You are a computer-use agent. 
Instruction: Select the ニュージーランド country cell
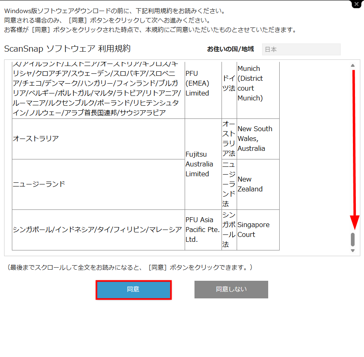(98, 184)
